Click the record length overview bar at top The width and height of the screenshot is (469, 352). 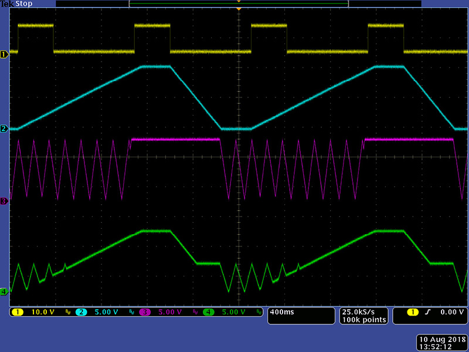239,4
